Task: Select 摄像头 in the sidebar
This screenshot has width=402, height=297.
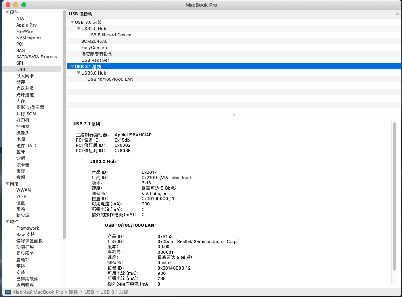Action: pyautogui.click(x=23, y=133)
